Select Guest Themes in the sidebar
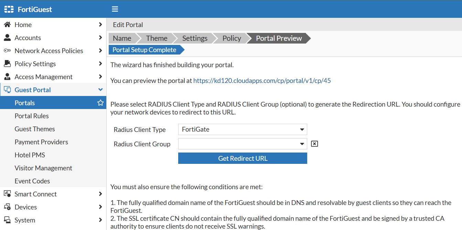Image resolution: width=462 pixels, height=230 pixels. [x=35, y=129]
